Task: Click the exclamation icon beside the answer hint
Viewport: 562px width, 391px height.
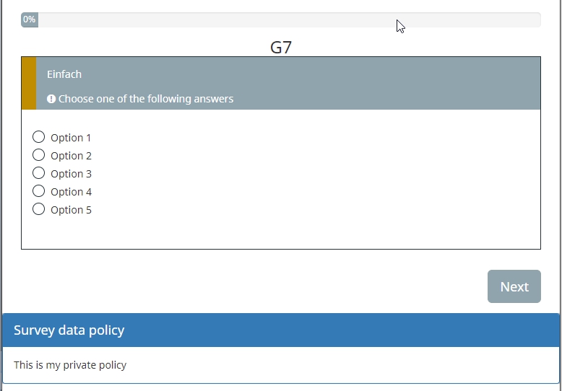Action: tap(51, 99)
